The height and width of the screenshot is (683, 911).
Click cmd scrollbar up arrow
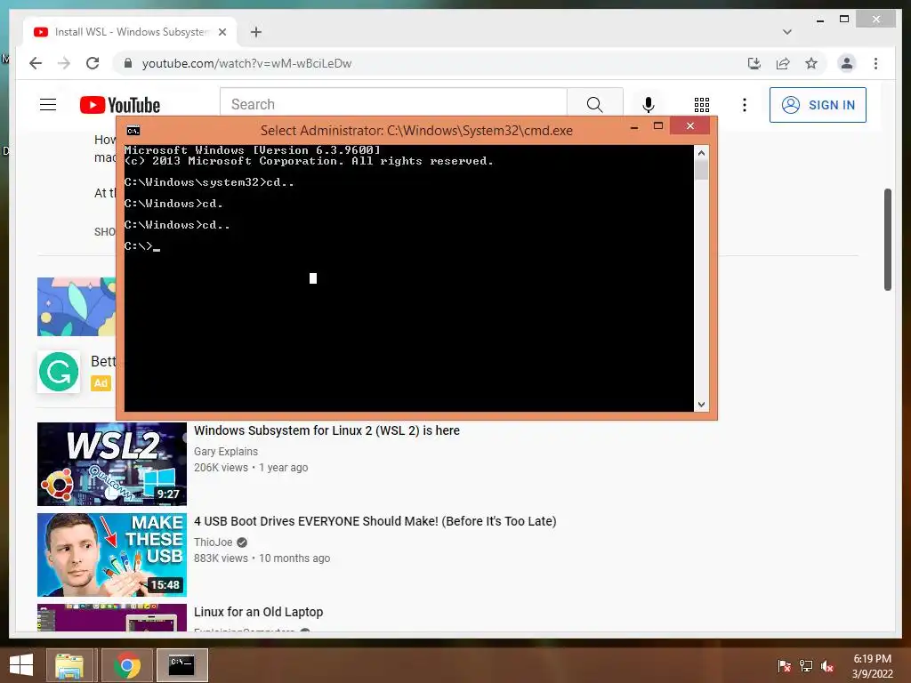click(x=701, y=153)
